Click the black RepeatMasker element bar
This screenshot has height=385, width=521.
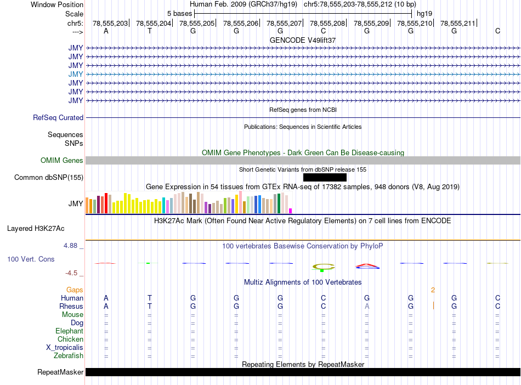(303, 372)
